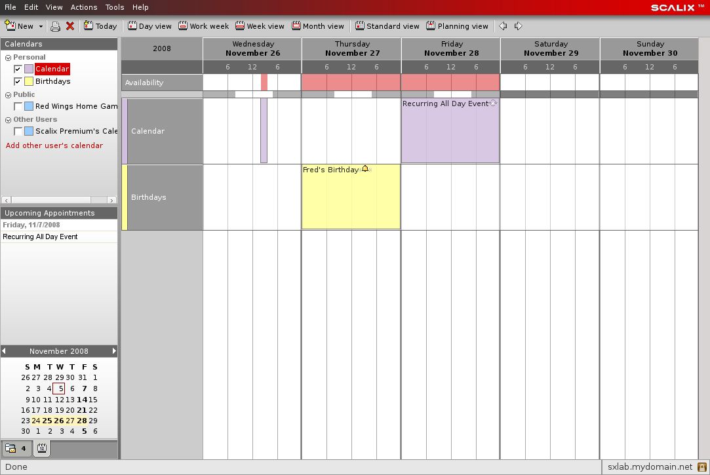Uncheck the Birthdays calendar checkbox
710x475 pixels.
(x=18, y=81)
